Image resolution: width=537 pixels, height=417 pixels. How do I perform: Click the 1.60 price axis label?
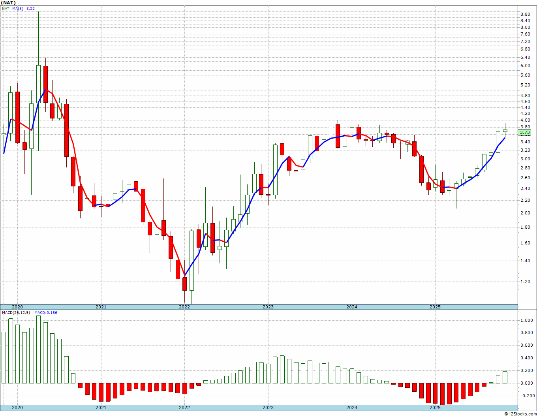tap(525, 243)
